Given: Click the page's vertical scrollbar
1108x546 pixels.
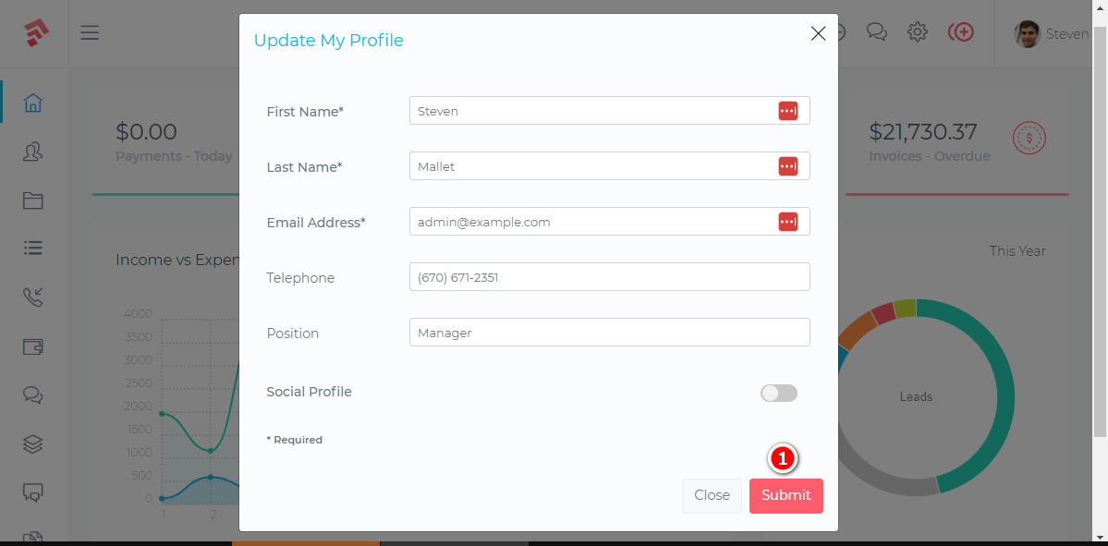Looking at the screenshot, I should click(x=1100, y=231).
